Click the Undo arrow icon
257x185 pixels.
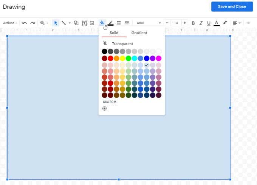pos(25,23)
